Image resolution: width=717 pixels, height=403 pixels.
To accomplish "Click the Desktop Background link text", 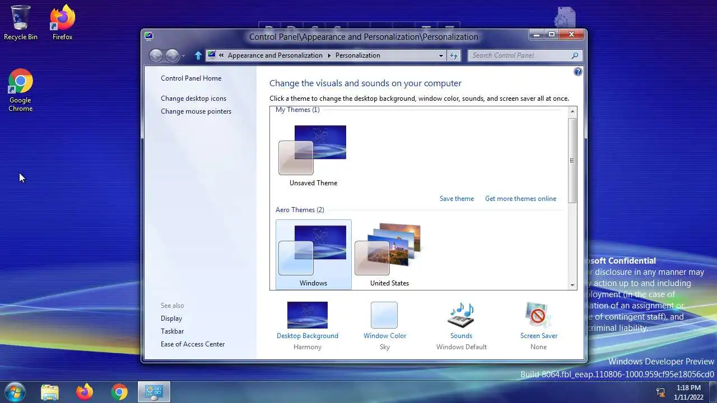I will coord(308,336).
